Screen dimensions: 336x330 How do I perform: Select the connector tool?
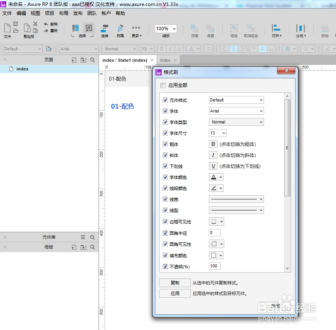click(x=105, y=28)
